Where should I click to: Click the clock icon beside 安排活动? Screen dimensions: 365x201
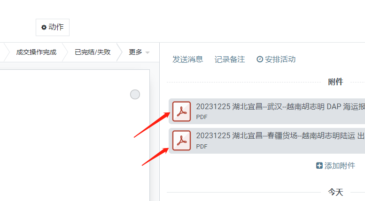point(260,59)
